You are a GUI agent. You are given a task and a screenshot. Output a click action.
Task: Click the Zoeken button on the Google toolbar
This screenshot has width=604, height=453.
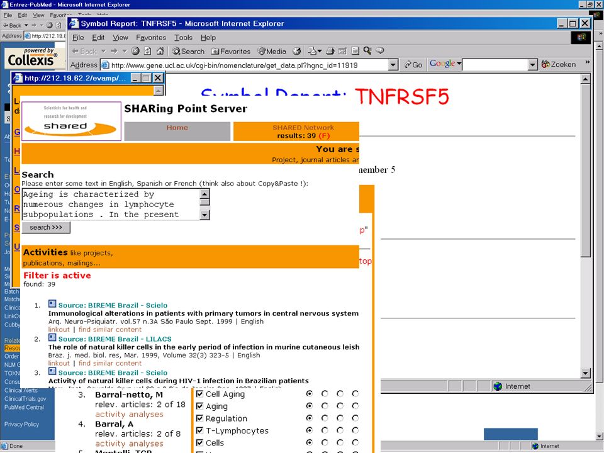pyautogui.click(x=559, y=65)
